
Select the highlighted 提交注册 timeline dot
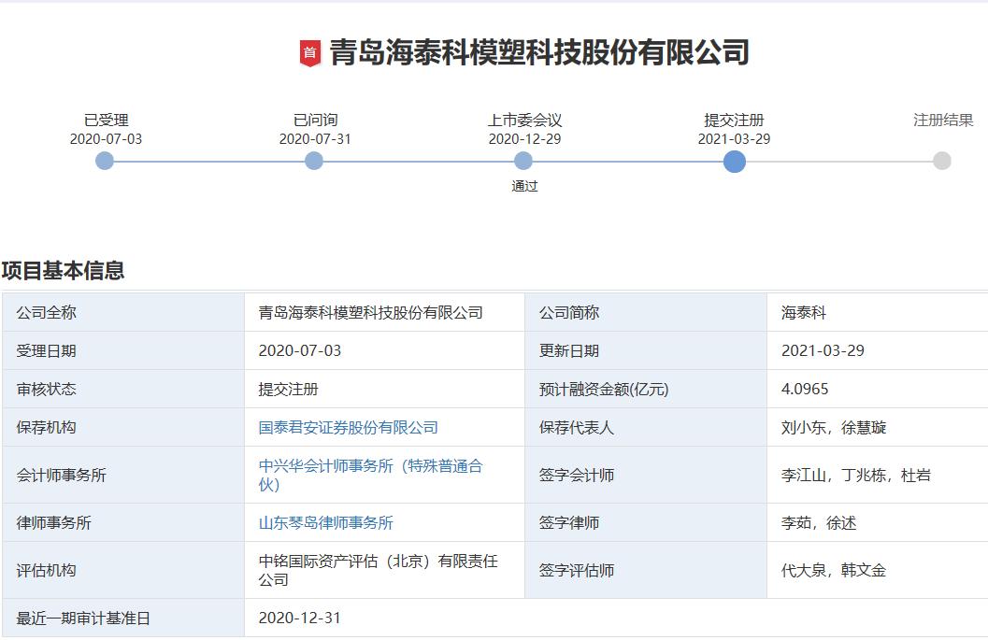(735, 162)
